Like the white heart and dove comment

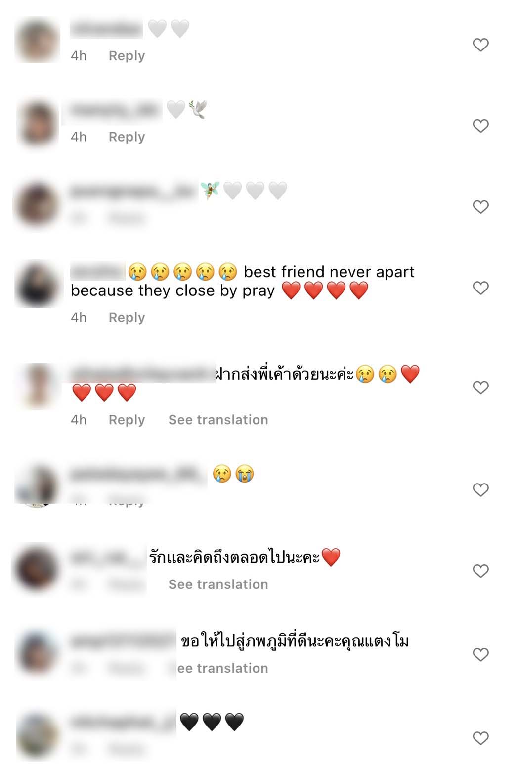480,126
